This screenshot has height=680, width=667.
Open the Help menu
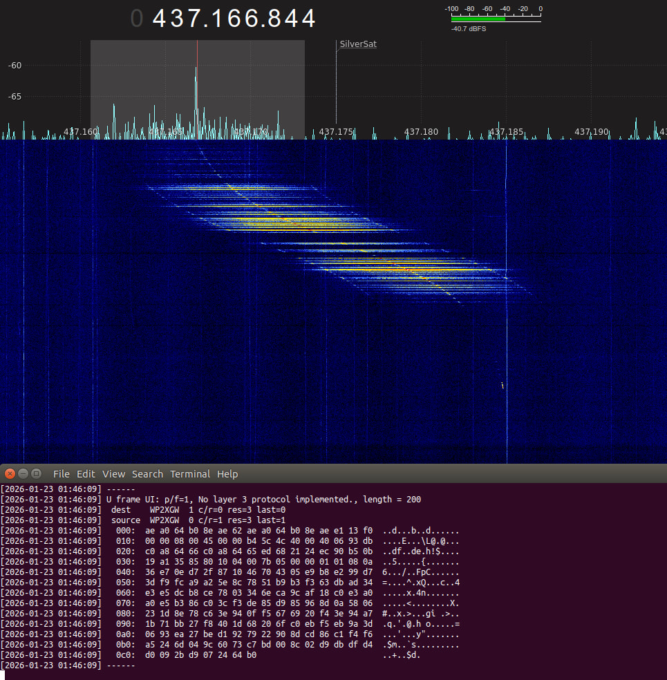point(227,474)
